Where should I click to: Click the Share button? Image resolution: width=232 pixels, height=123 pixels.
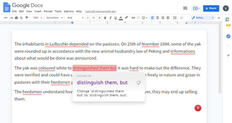211,8
